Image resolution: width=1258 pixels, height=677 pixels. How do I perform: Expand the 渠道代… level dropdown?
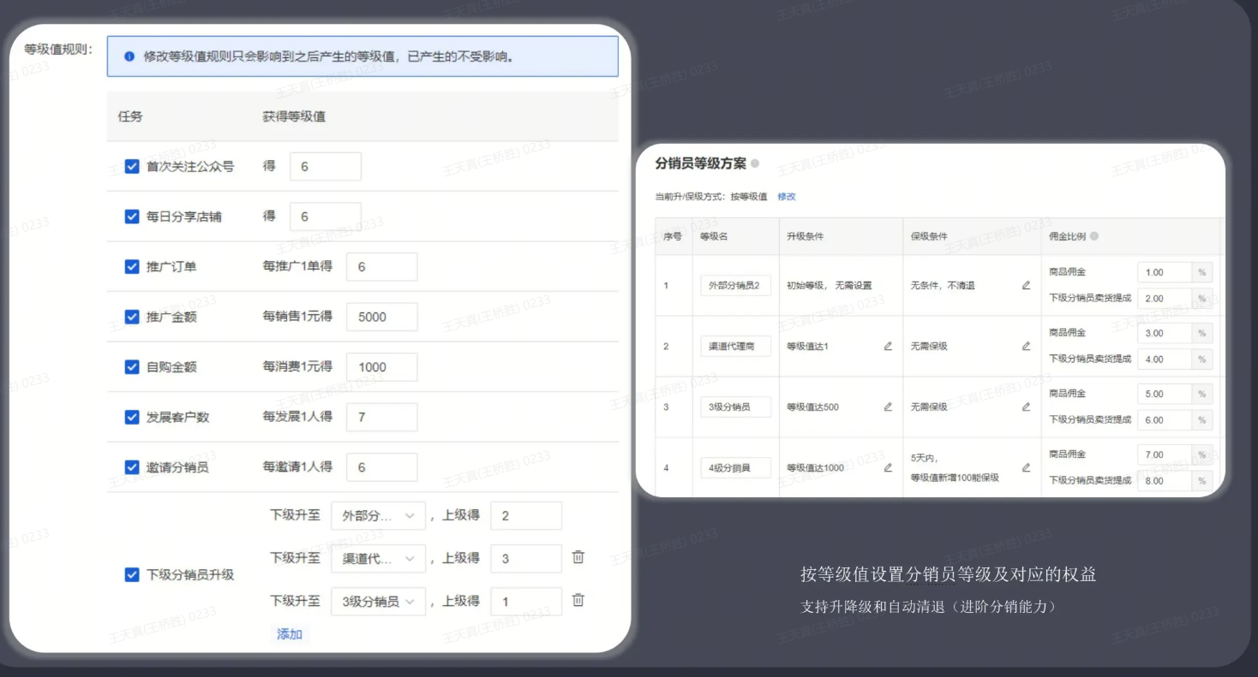378,559
